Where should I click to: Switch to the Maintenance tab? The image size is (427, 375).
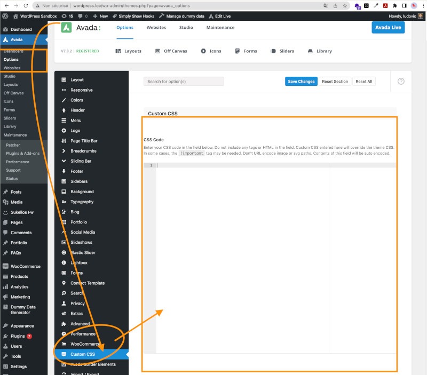point(220,27)
